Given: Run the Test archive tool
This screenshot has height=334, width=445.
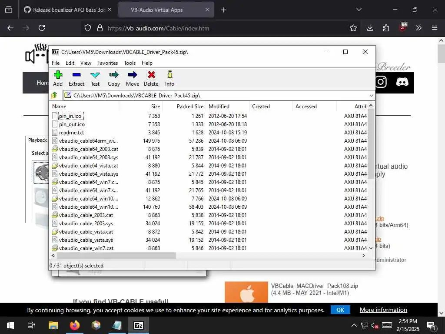Looking at the screenshot, I should (95, 78).
